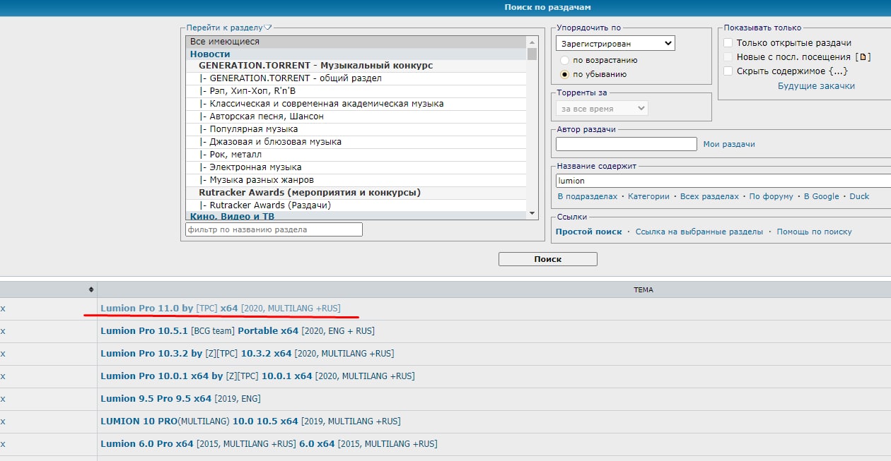Toggle Скрыть содержимое {...} checkbox

click(728, 71)
